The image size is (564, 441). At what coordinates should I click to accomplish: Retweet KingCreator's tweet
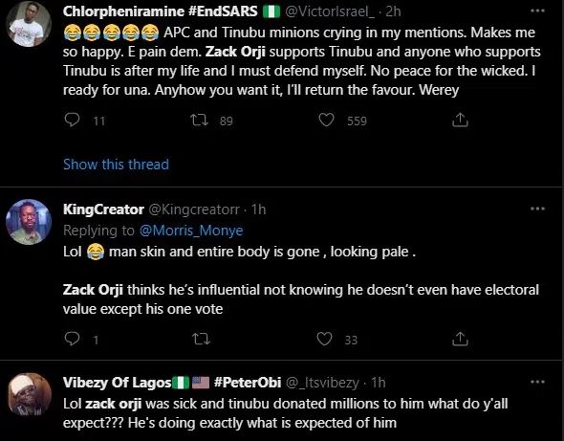point(201,339)
